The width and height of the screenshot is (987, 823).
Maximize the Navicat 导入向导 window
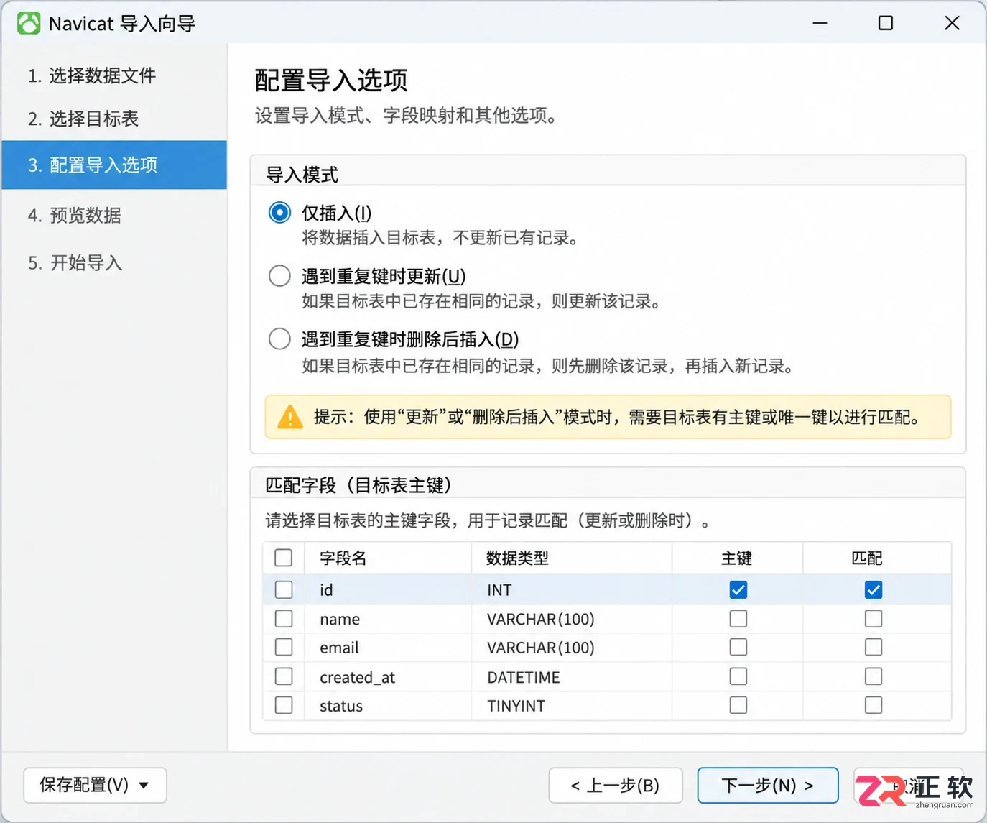pos(886,23)
